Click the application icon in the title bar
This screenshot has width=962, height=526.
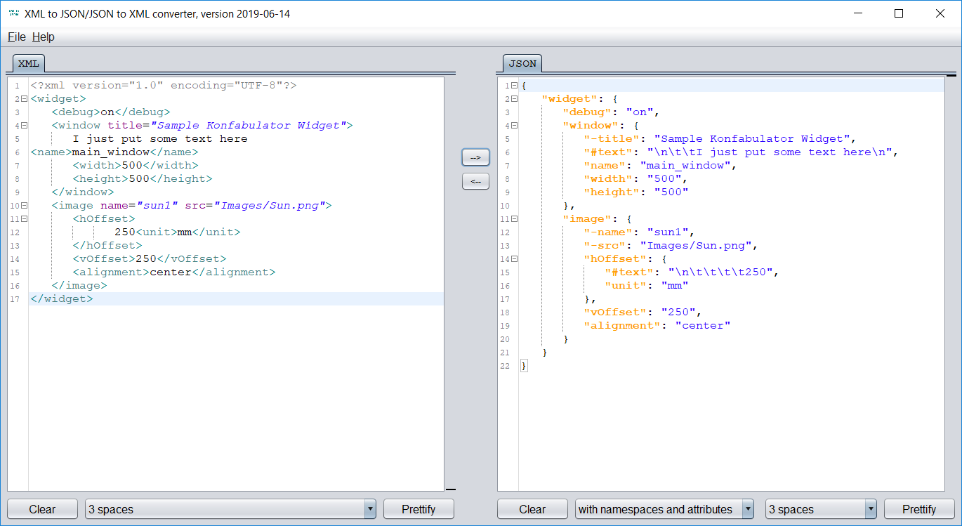click(x=13, y=13)
